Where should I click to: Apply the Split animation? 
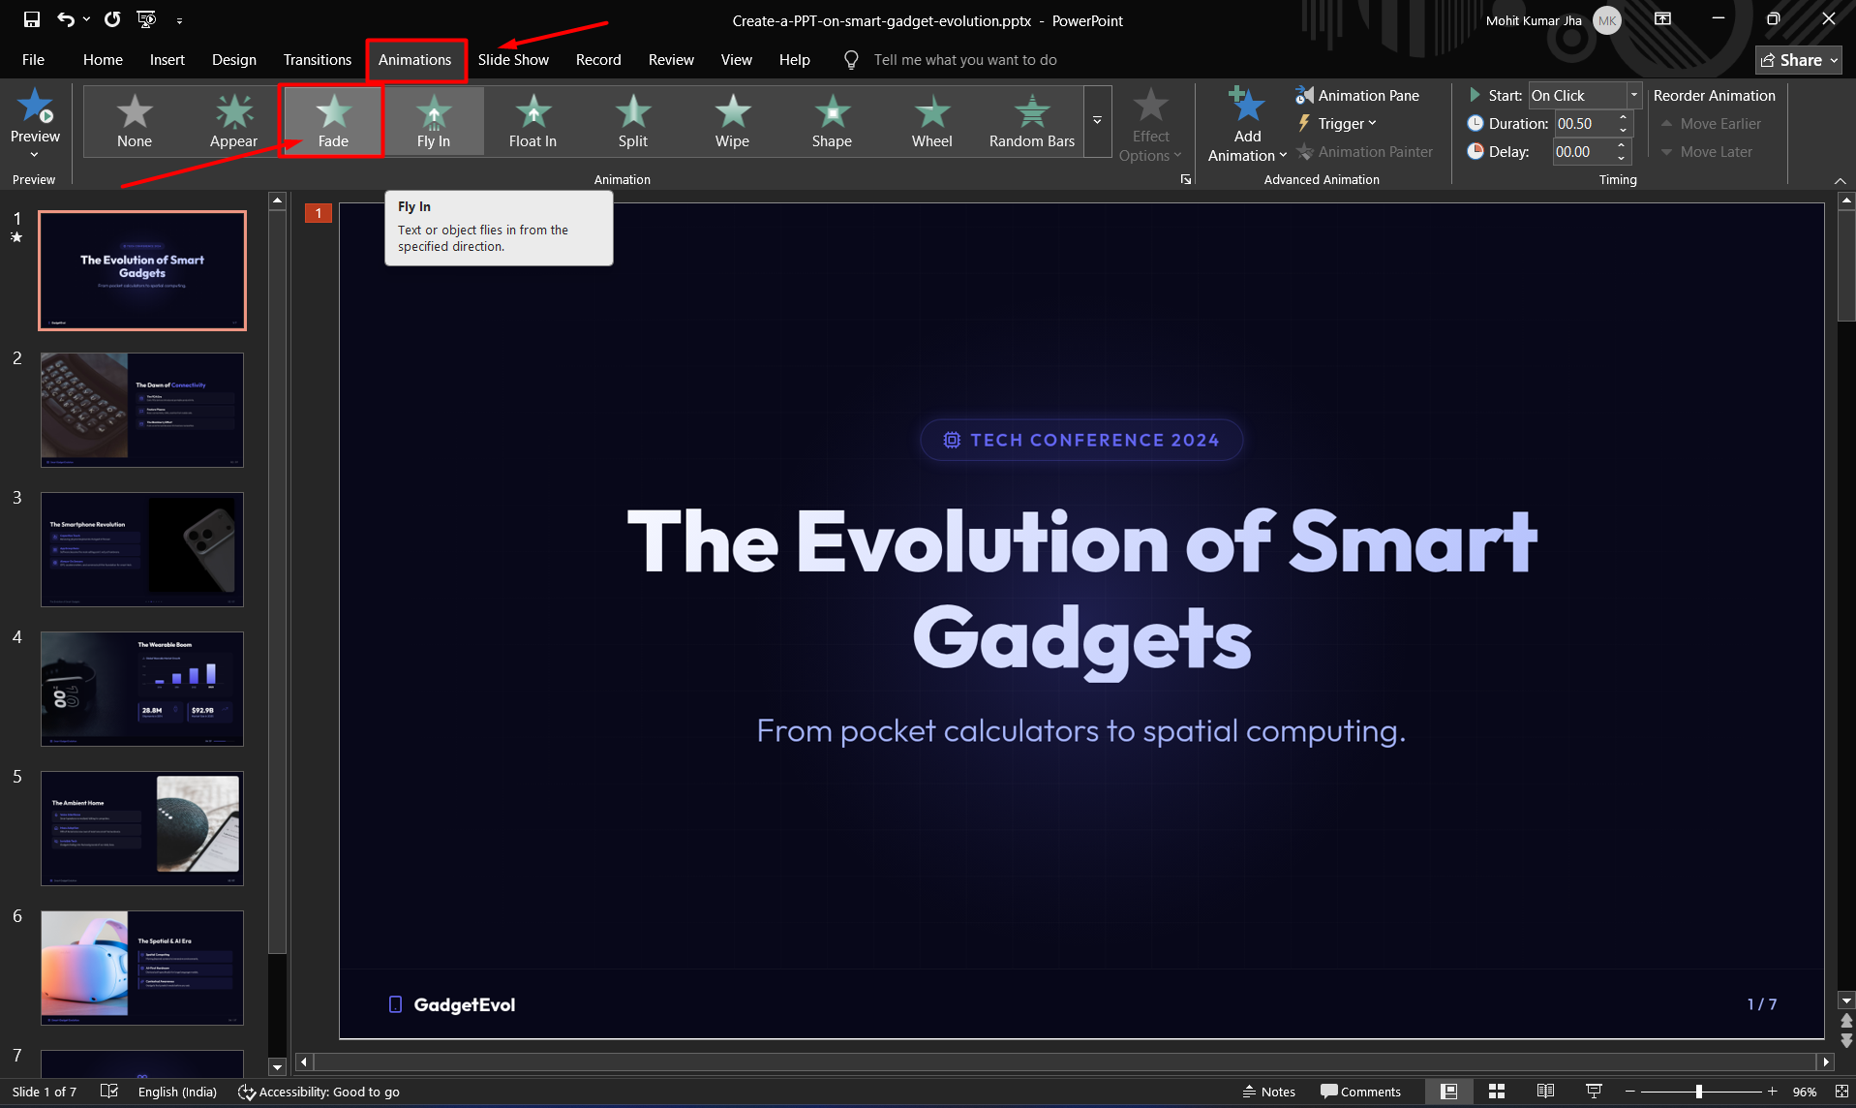click(x=633, y=121)
